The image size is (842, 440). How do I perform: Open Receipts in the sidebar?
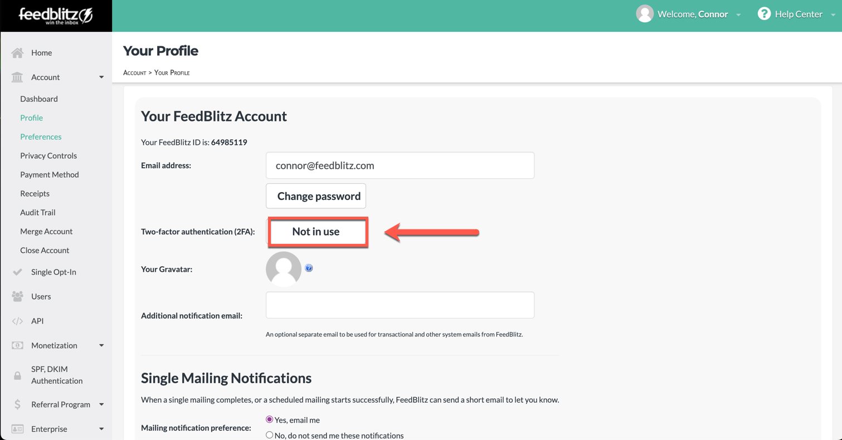(x=35, y=193)
